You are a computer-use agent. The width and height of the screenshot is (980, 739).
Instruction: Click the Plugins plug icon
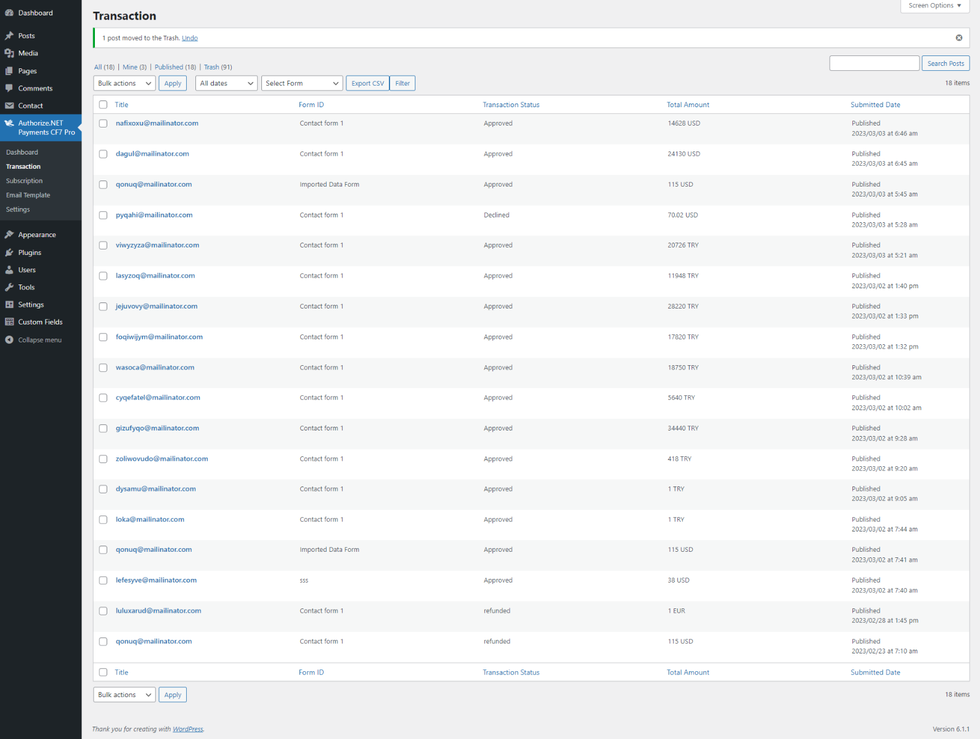(9, 252)
